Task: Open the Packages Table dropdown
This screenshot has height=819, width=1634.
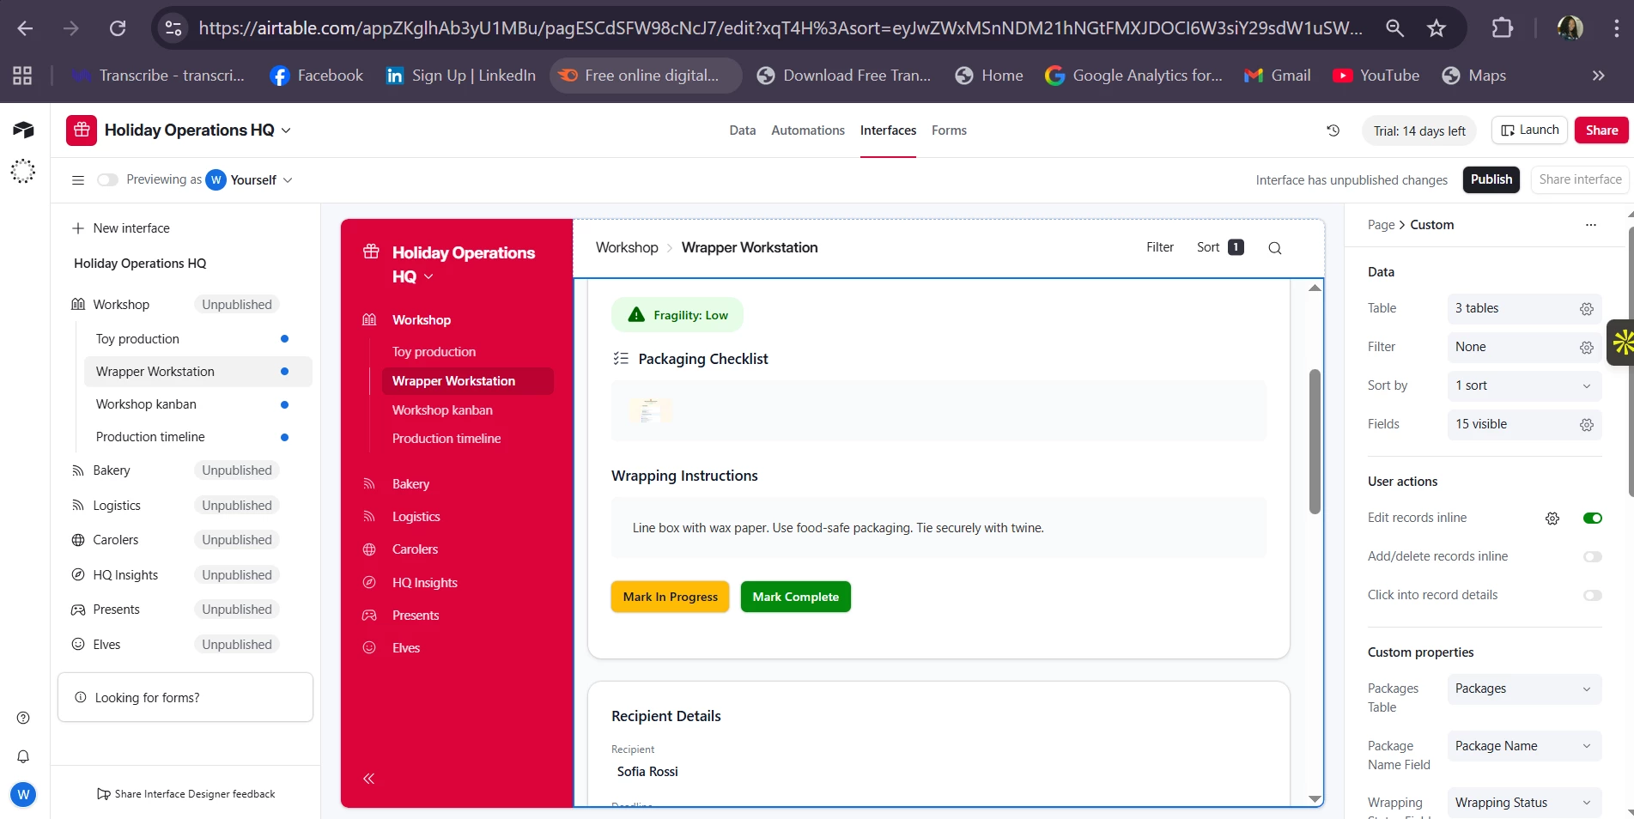Action: [x=1524, y=689]
